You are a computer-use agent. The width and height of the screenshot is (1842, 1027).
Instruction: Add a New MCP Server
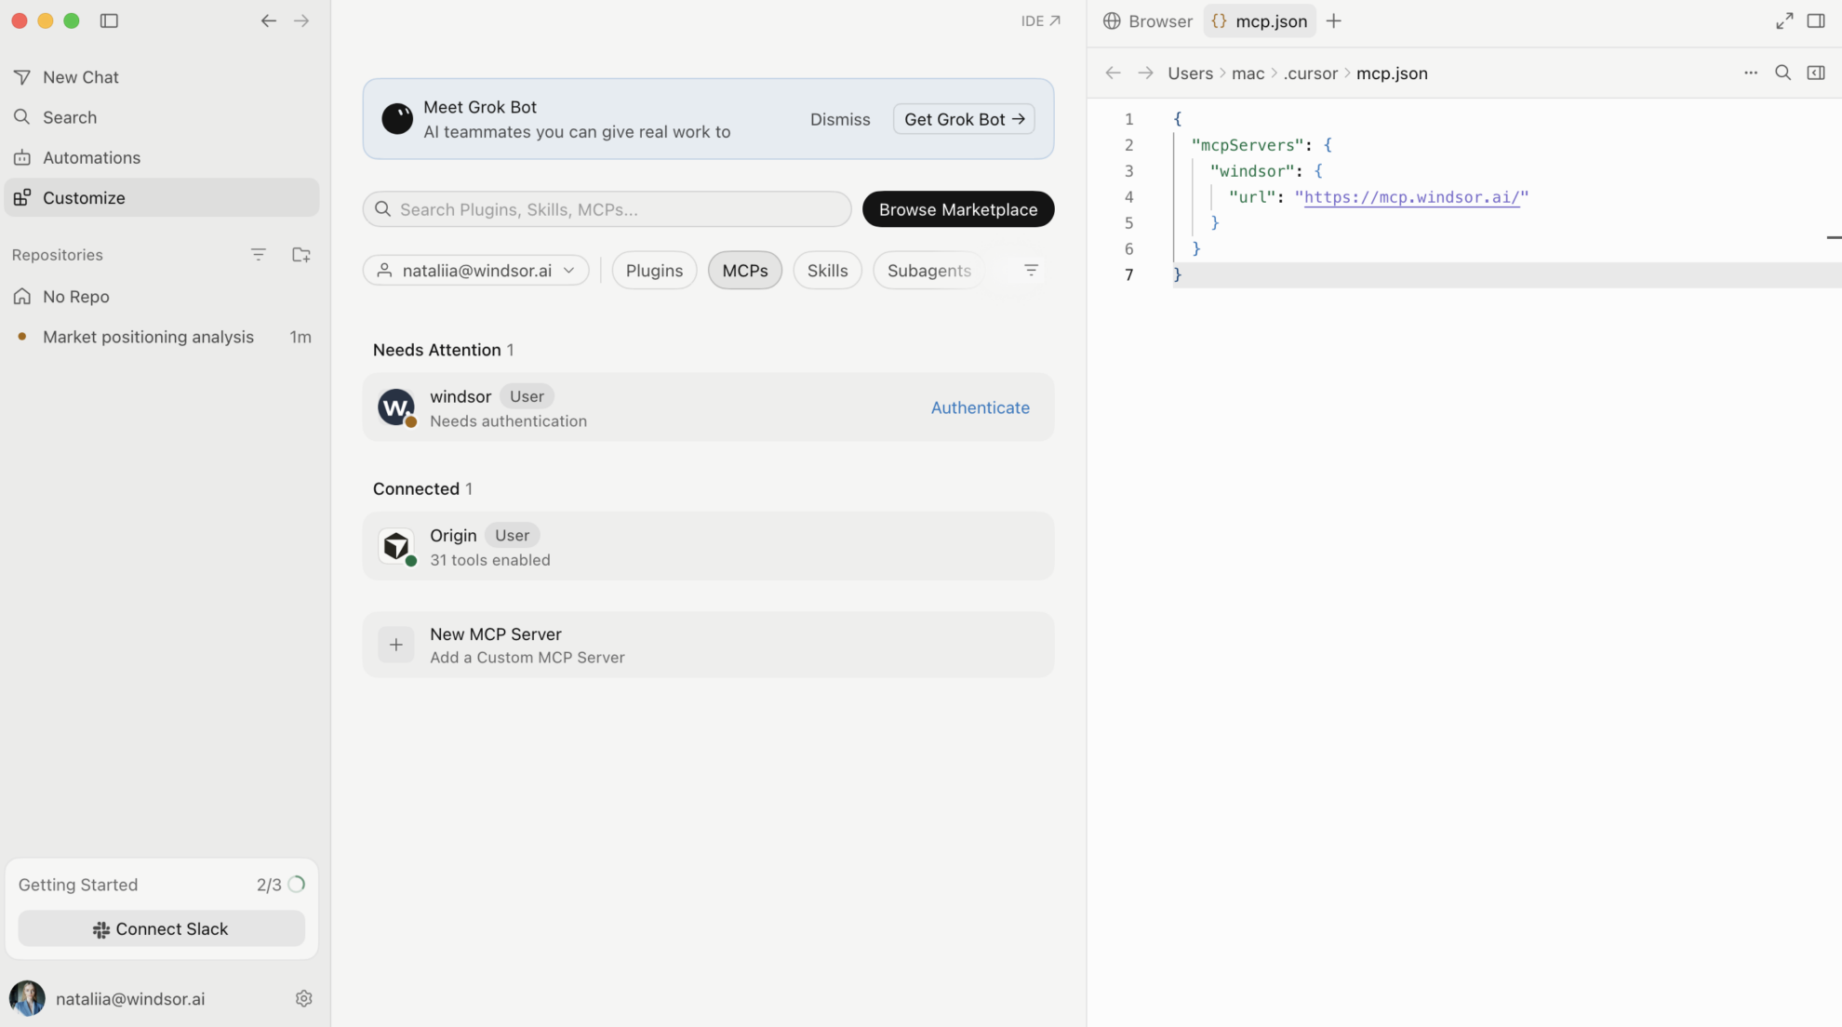709,645
